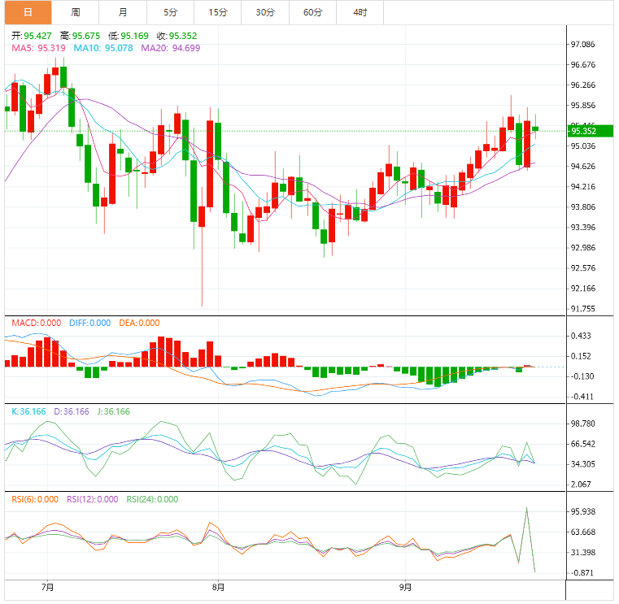Screen dimensions: 619x604
Task: Click the 7月 date axis marker
Action: point(48,586)
